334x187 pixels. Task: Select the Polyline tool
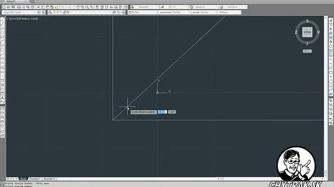click(x=2, y=28)
